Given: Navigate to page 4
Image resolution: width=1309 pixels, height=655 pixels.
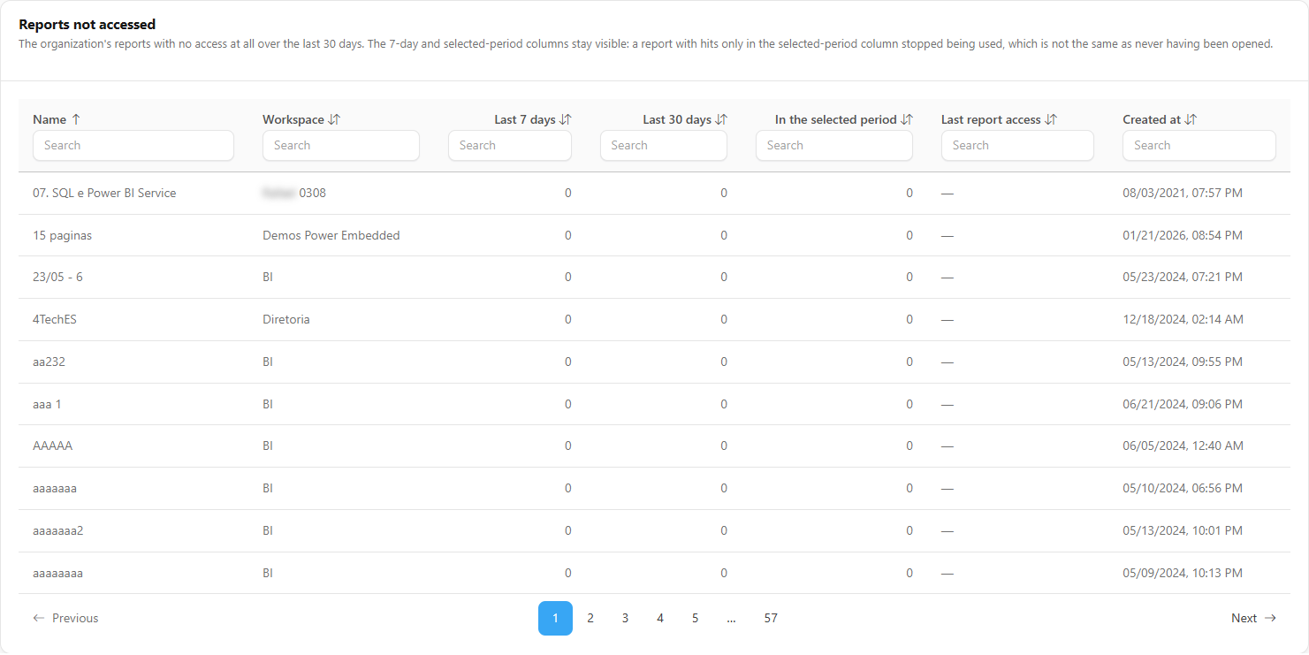Looking at the screenshot, I should coord(660,619).
